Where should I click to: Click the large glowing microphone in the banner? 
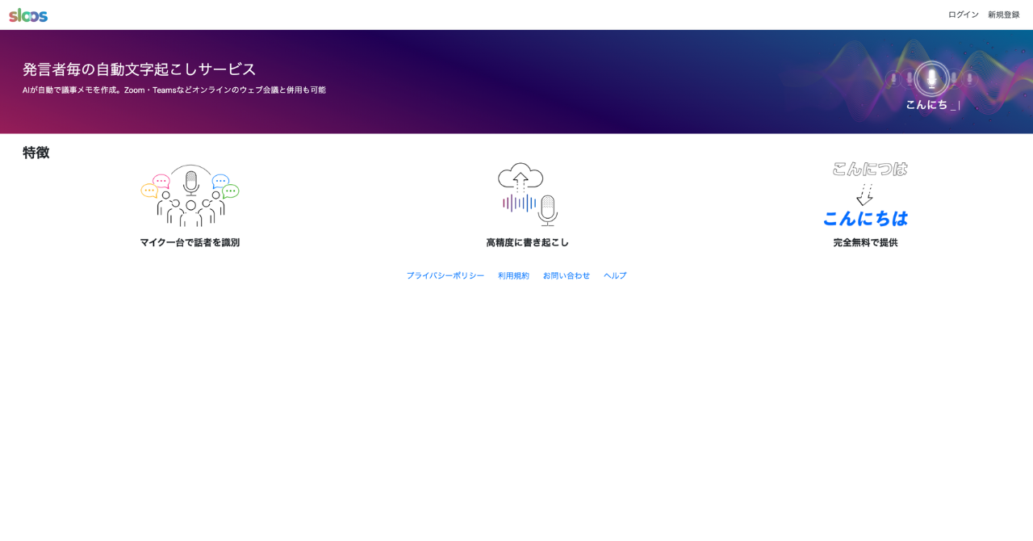(x=931, y=78)
